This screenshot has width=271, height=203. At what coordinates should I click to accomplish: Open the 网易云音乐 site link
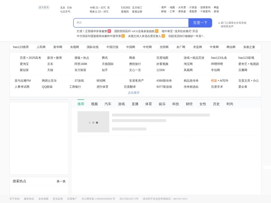click(49, 81)
